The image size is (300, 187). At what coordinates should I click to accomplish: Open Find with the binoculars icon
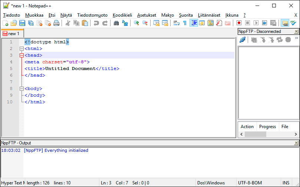click(x=116, y=23)
